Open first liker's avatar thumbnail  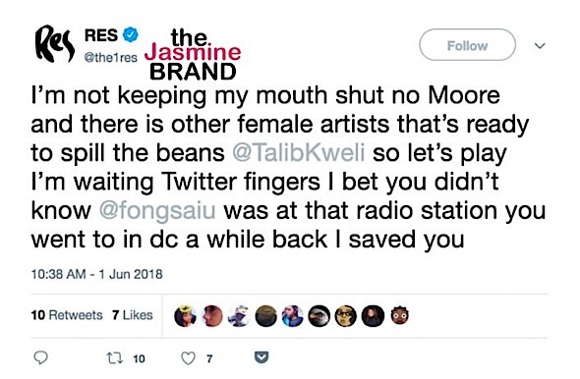click(185, 316)
